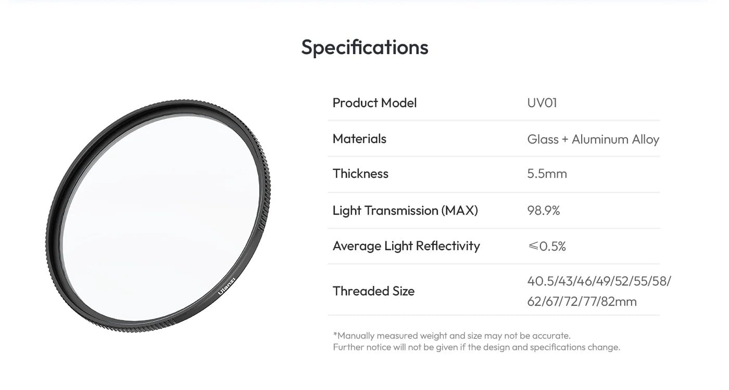Viewport: 729px width, 390px height.
Task: Select the Light Transmission (MAX) label
Action: [x=405, y=211]
